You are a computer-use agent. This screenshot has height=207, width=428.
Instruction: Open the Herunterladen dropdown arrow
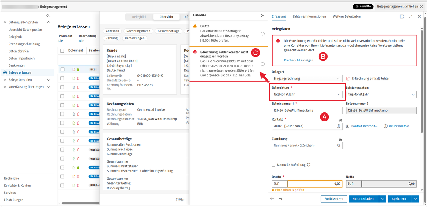click(383, 199)
